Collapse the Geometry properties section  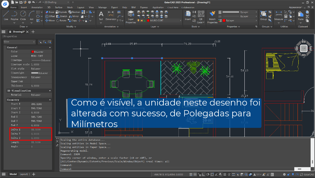50,100
